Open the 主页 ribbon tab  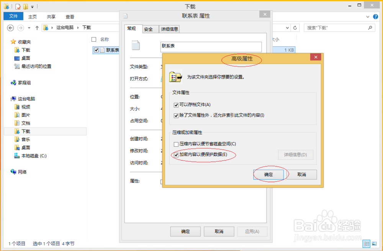tap(33, 16)
